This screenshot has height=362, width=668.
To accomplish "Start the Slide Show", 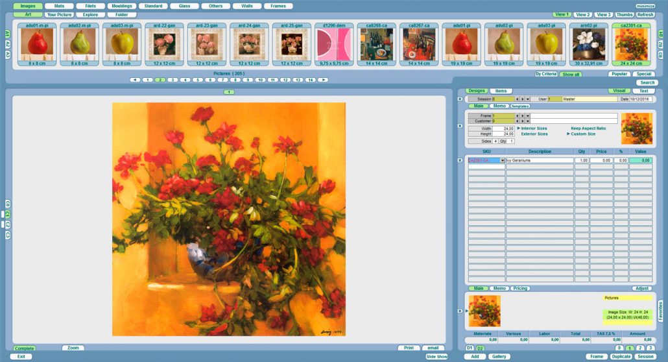I will tap(436, 356).
